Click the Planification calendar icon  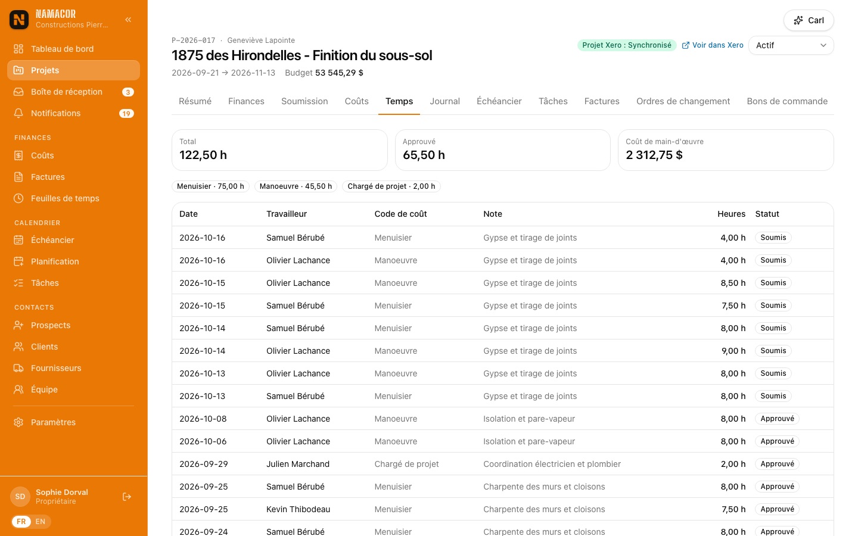[x=18, y=261]
